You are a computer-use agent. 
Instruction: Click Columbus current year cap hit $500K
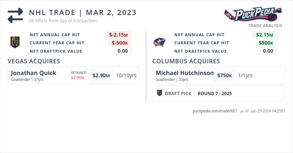tap(266, 43)
